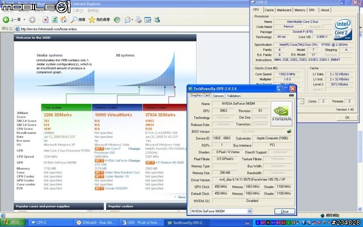Click the Fastest system red column header

(x=165, y=107)
